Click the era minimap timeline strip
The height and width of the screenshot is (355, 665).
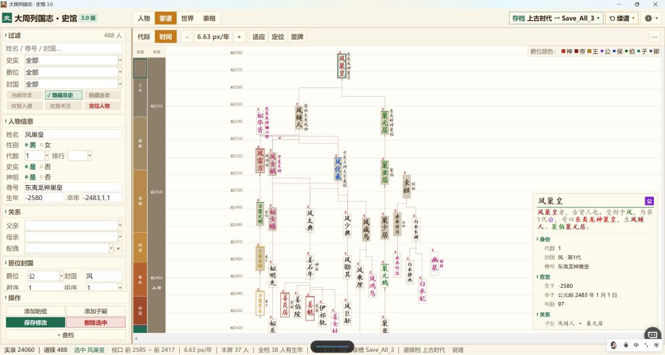point(140,195)
